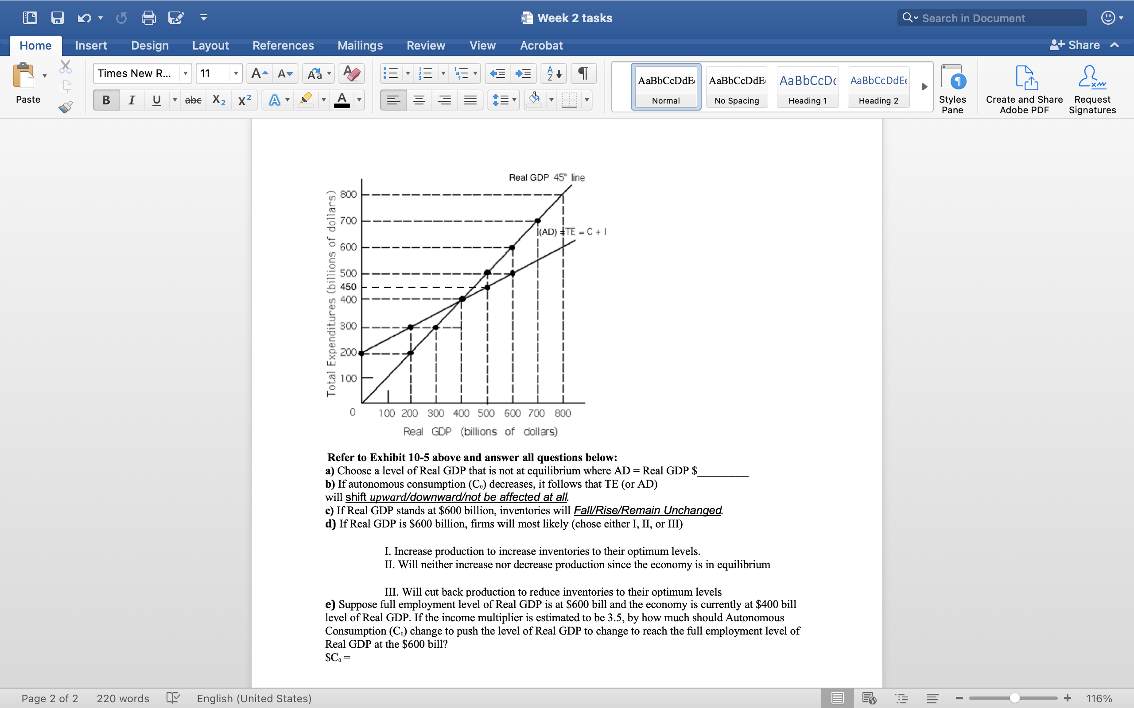1134x708 pixels.
Task: Toggle Bold formatting
Action: click(x=106, y=100)
